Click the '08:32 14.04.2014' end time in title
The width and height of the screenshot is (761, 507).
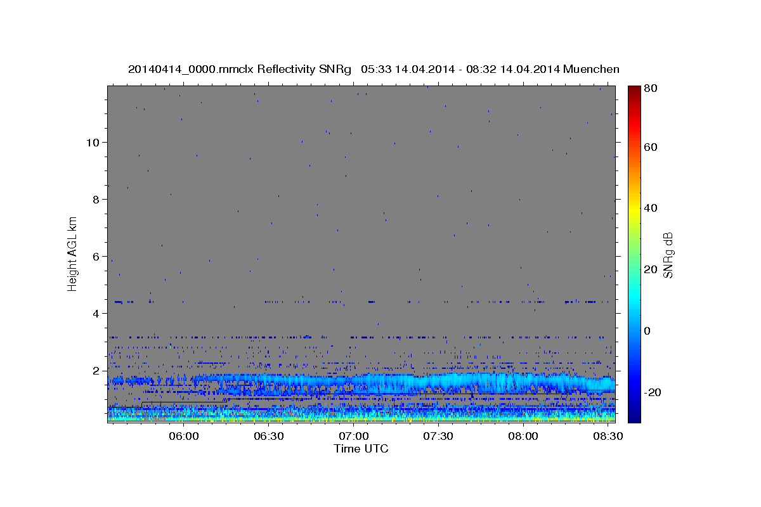click(514, 69)
